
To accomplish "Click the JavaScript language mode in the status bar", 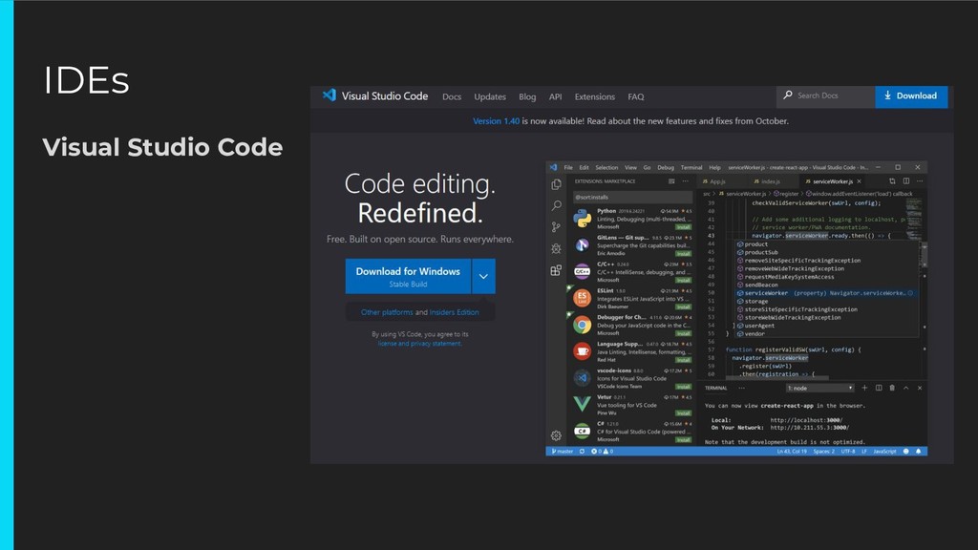I will pos(884,452).
